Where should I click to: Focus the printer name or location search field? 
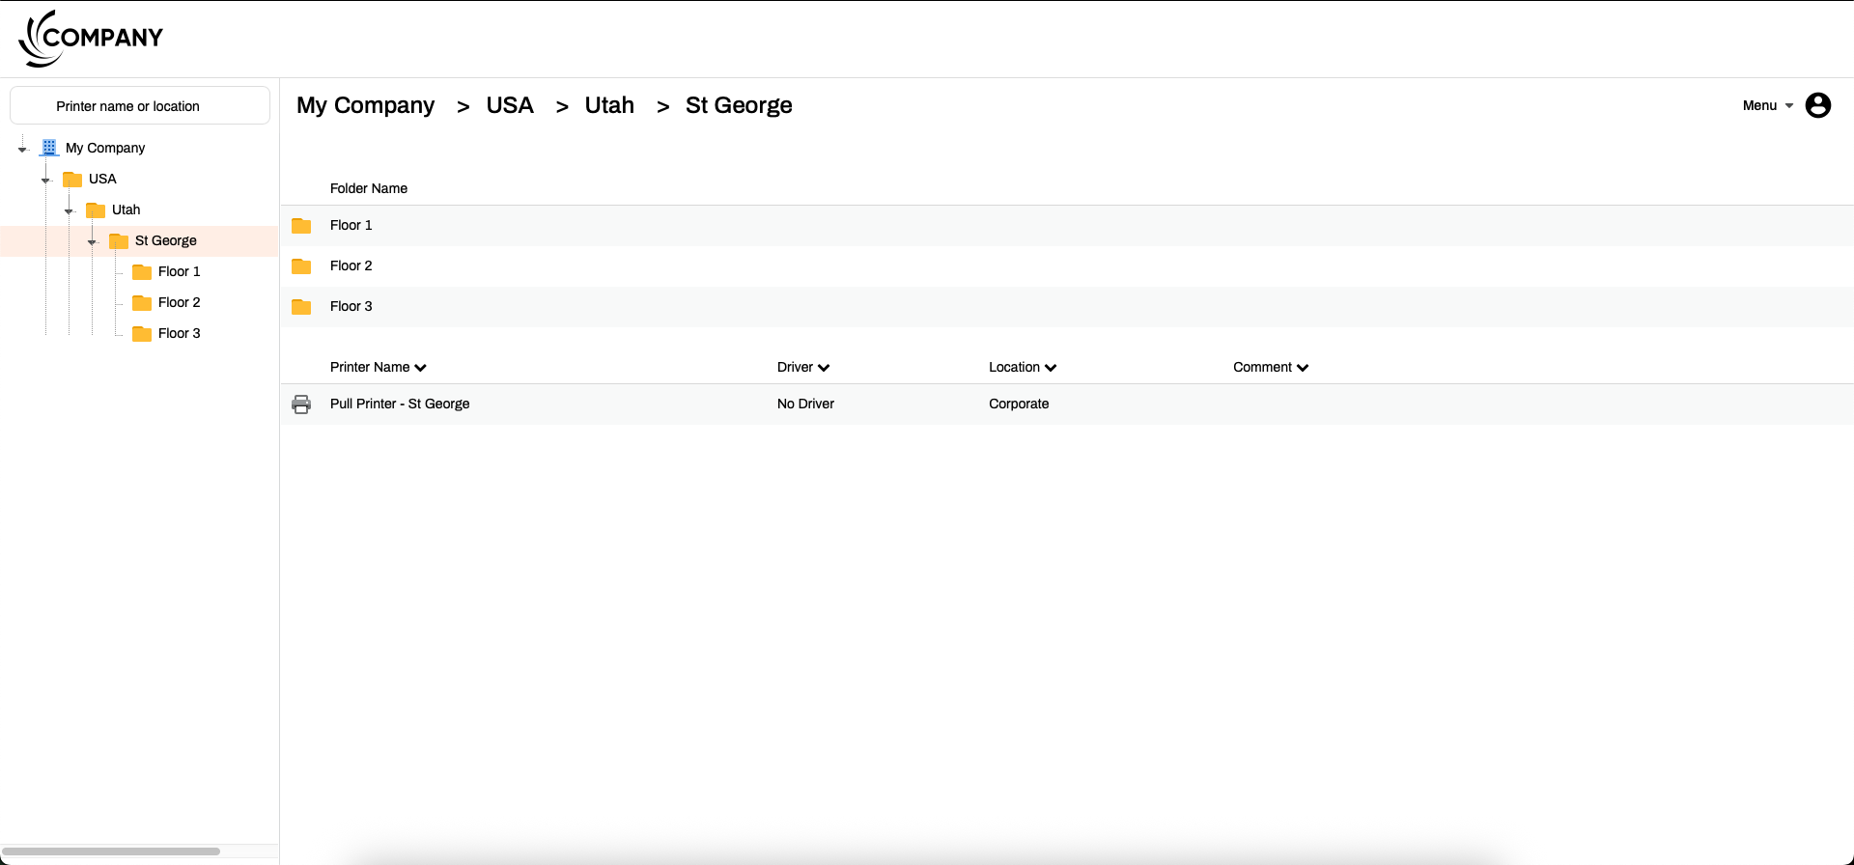tap(140, 106)
